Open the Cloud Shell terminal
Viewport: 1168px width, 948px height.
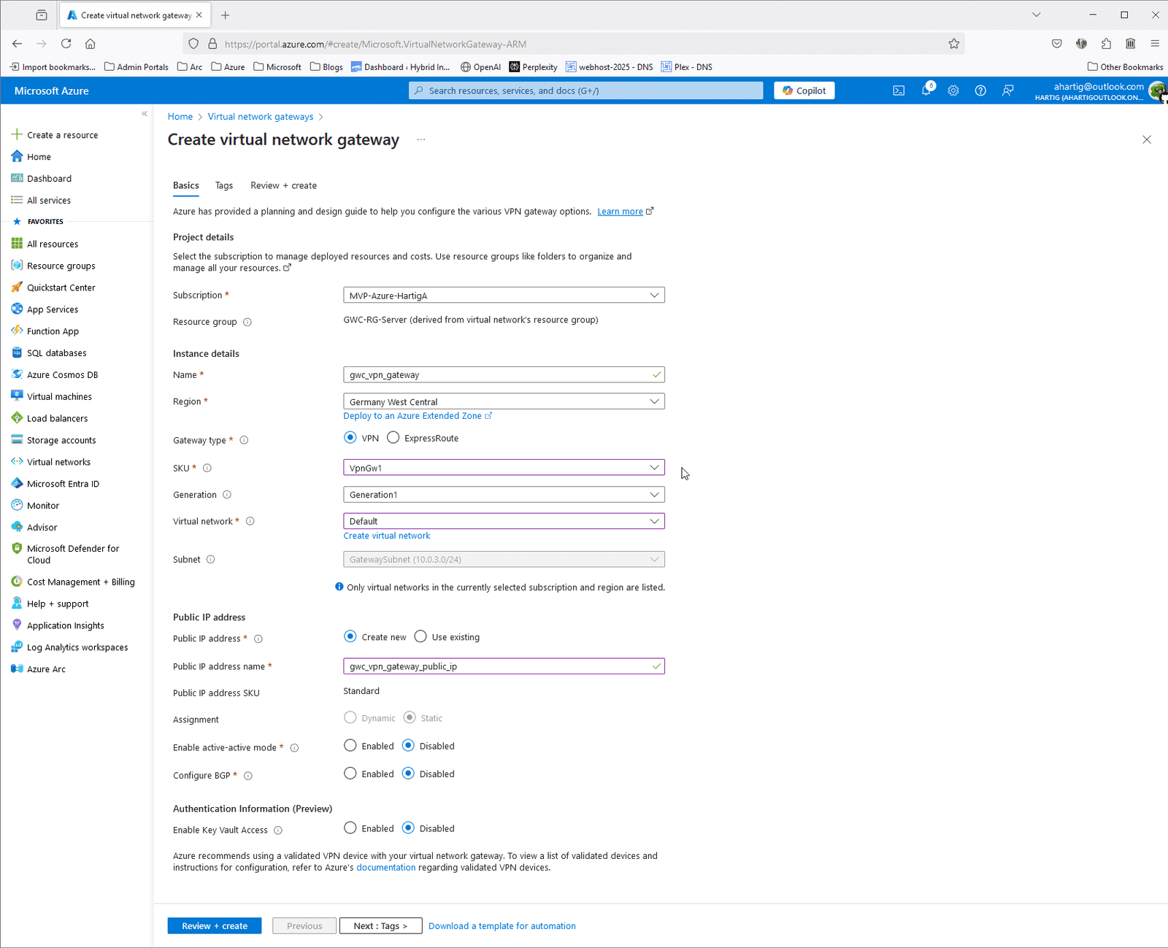pyautogui.click(x=898, y=90)
